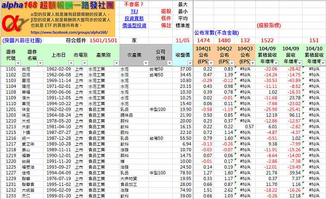Open the 公司分類 column filter dropdown
Image resolution: width=326 pixels, height=199 pixels.
(170, 63)
